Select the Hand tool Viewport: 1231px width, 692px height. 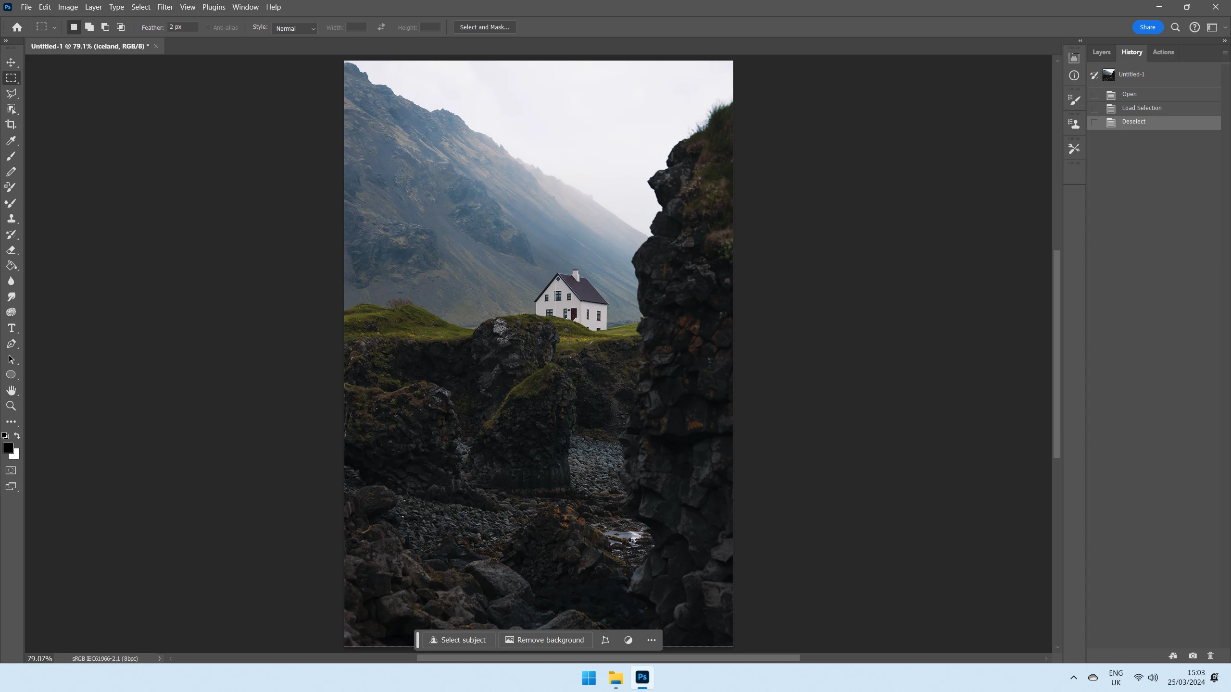pyautogui.click(x=11, y=390)
